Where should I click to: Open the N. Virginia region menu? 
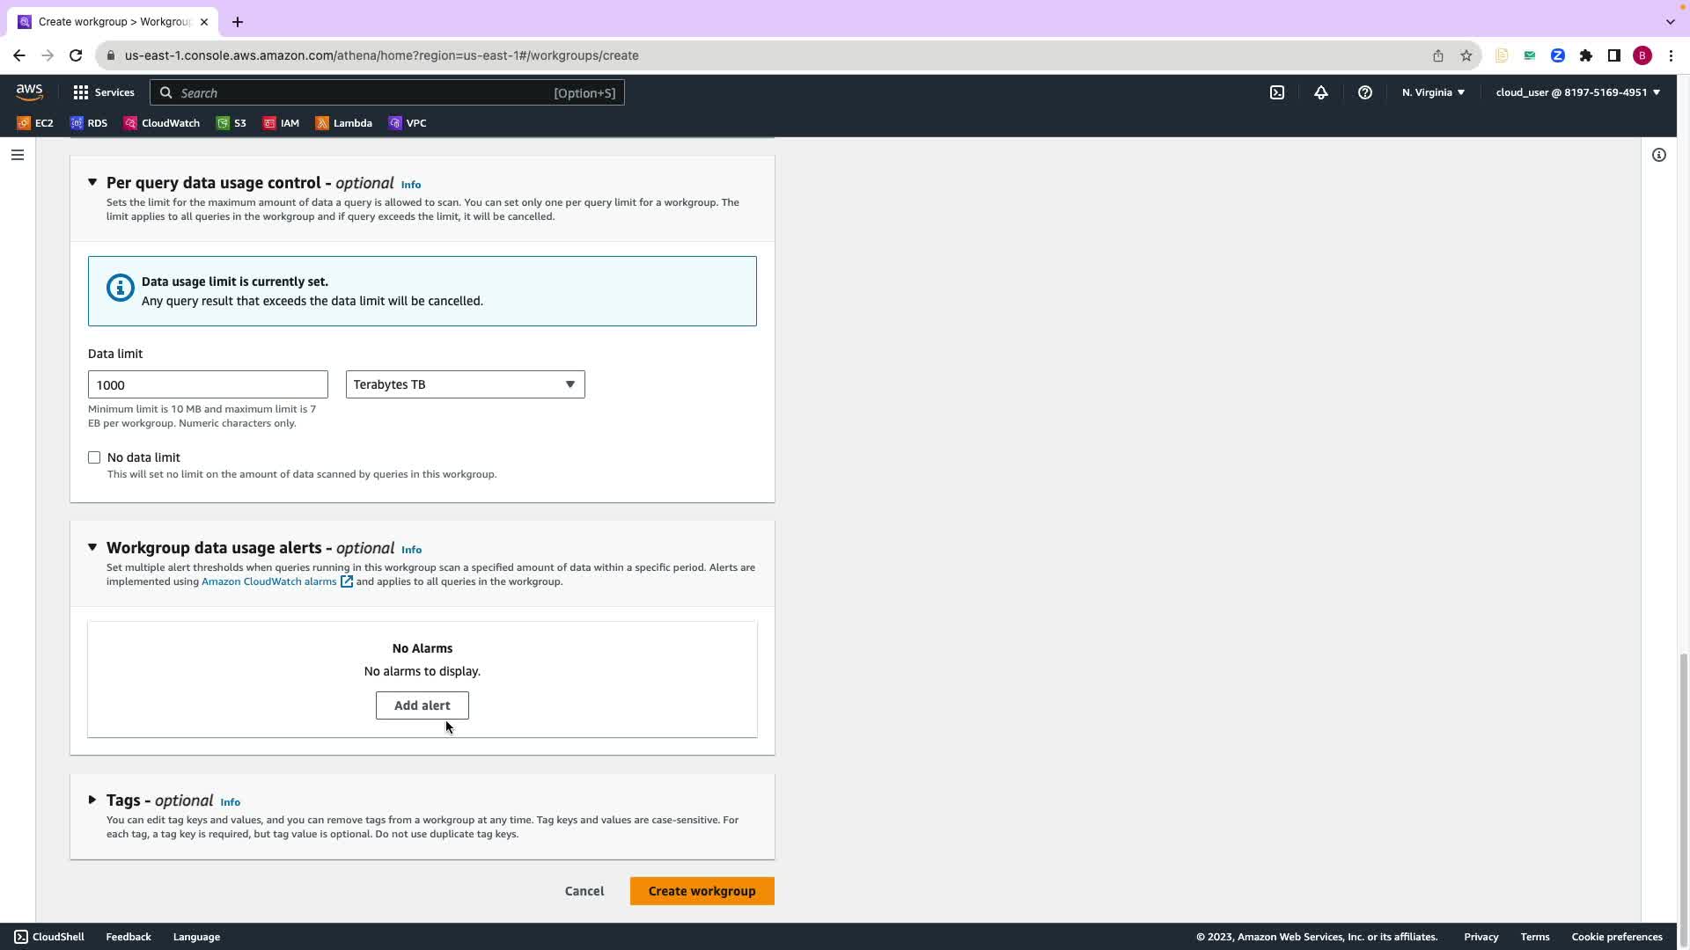[x=1433, y=92]
